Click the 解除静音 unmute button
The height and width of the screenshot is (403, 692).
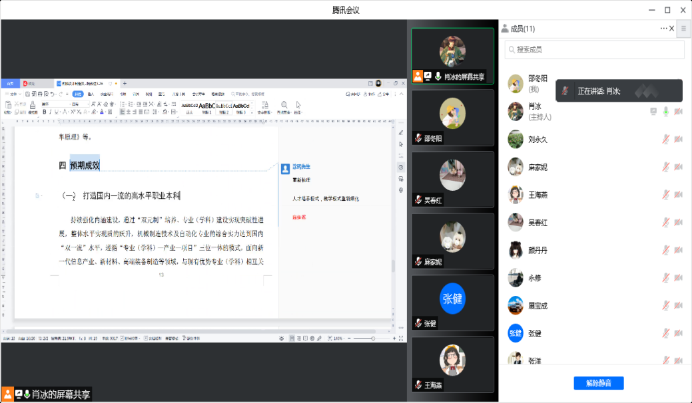599,383
